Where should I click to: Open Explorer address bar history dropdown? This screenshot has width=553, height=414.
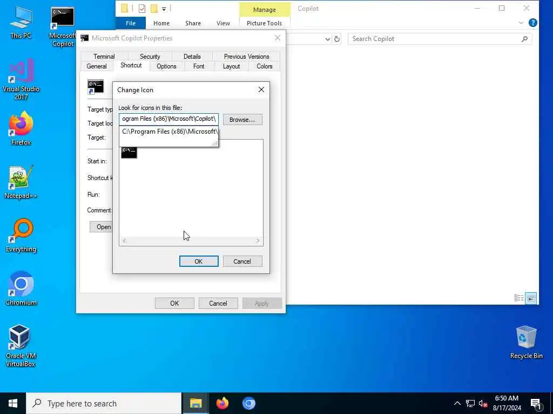click(328, 39)
